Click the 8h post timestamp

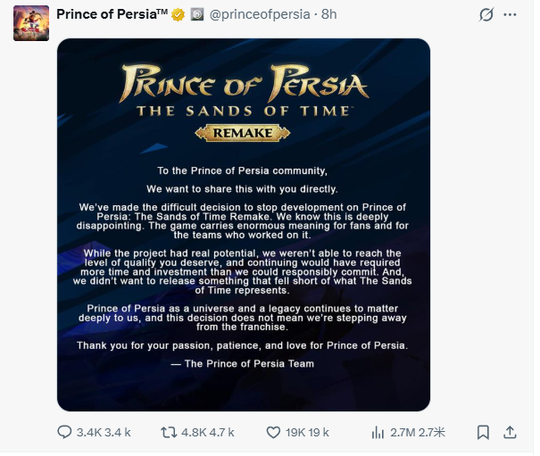coord(328,15)
